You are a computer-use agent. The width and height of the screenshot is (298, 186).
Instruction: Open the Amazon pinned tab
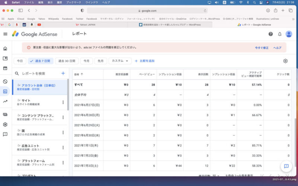click(32, 25)
